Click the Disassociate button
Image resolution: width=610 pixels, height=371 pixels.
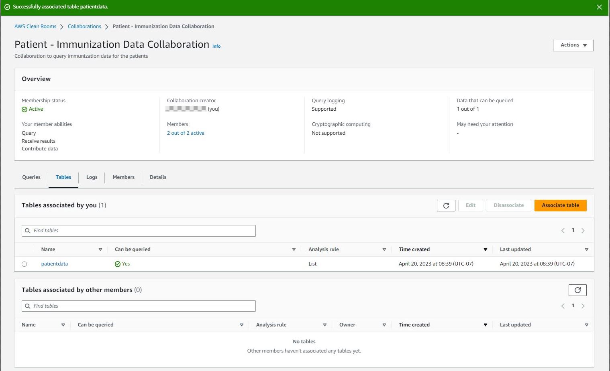[508, 205]
